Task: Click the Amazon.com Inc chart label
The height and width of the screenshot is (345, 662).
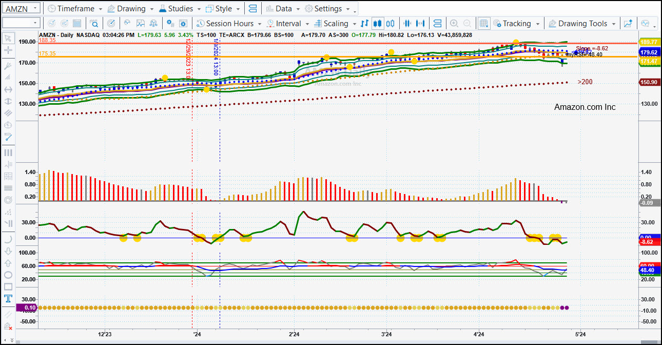Action: click(x=585, y=107)
